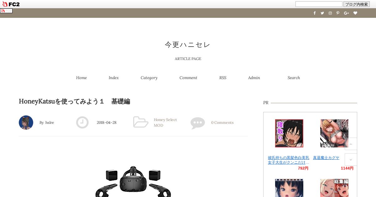Focus the blog search text field
The height and width of the screenshot is (197, 376).
319,4
